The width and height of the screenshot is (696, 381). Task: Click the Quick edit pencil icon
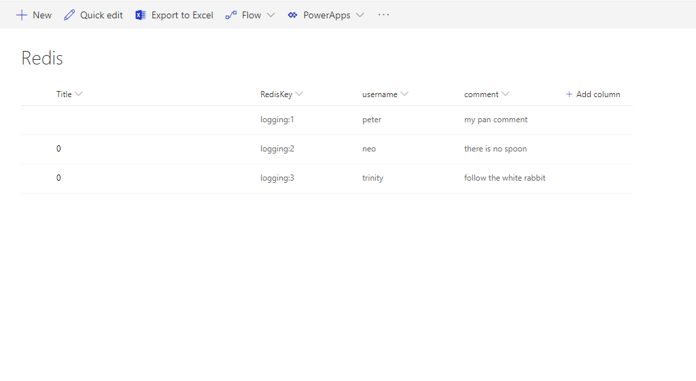click(x=69, y=15)
